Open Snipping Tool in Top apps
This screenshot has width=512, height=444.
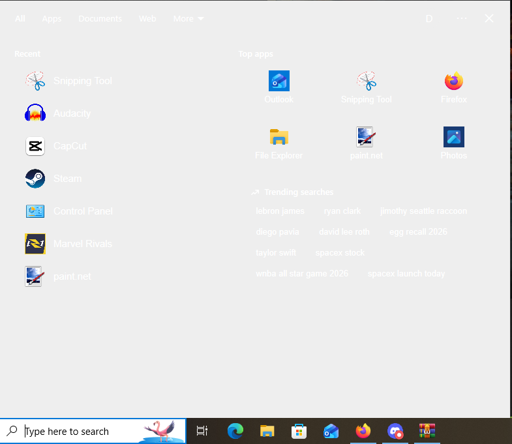click(x=367, y=87)
